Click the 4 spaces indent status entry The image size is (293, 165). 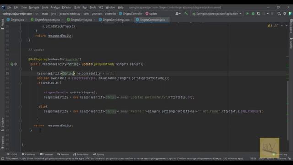coord(281,159)
